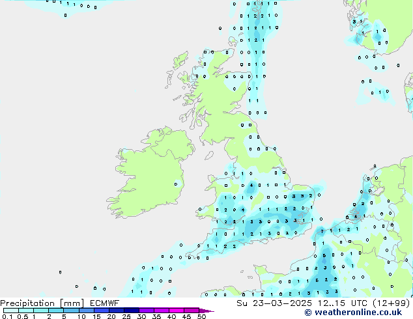Select the 'Precipitation [mm]' title text

click(x=42, y=303)
